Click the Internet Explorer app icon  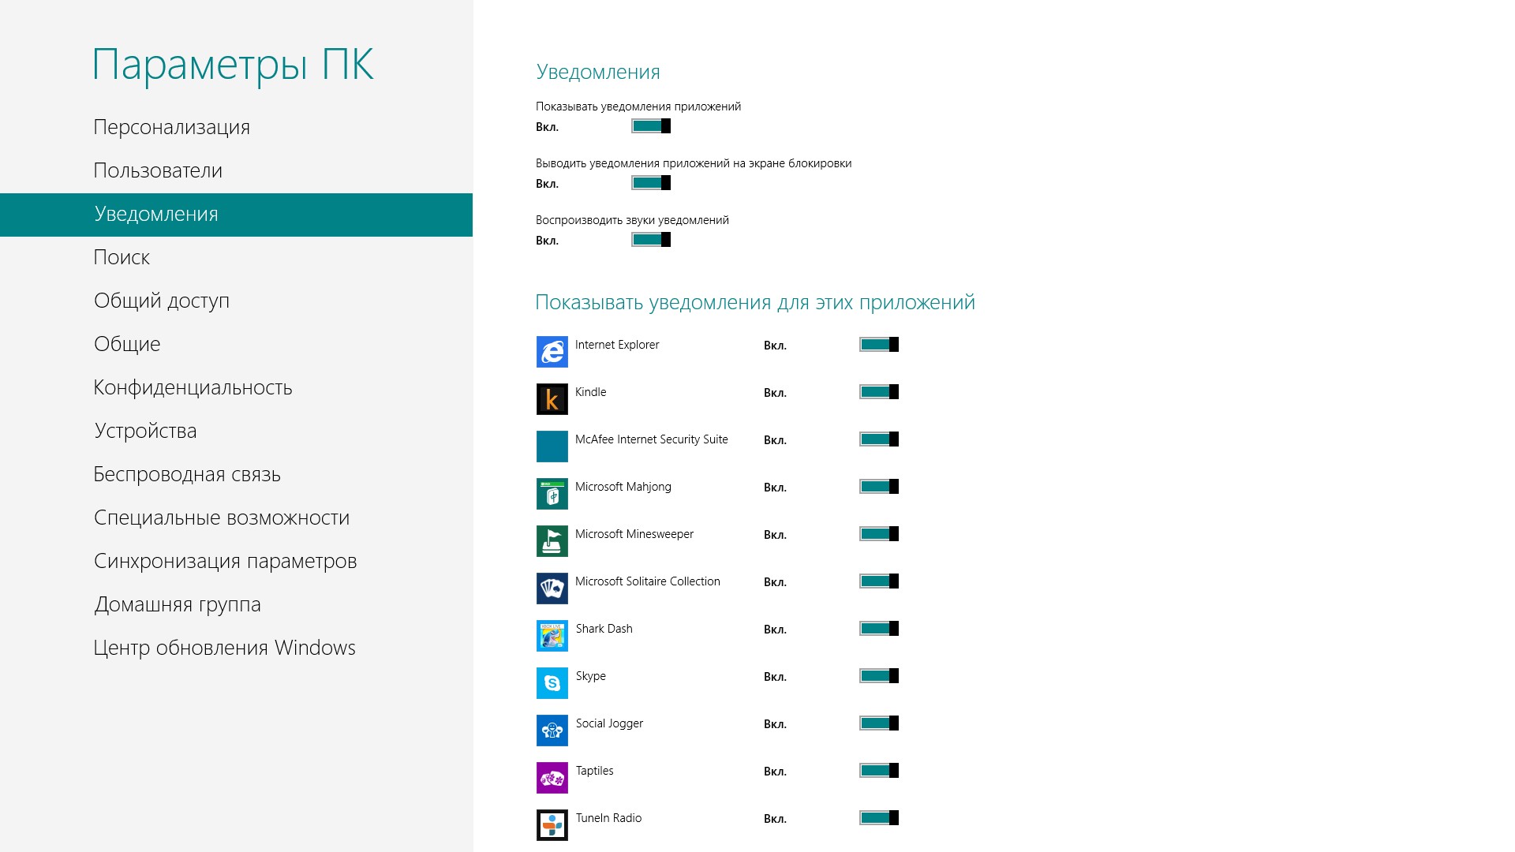point(552,352)
